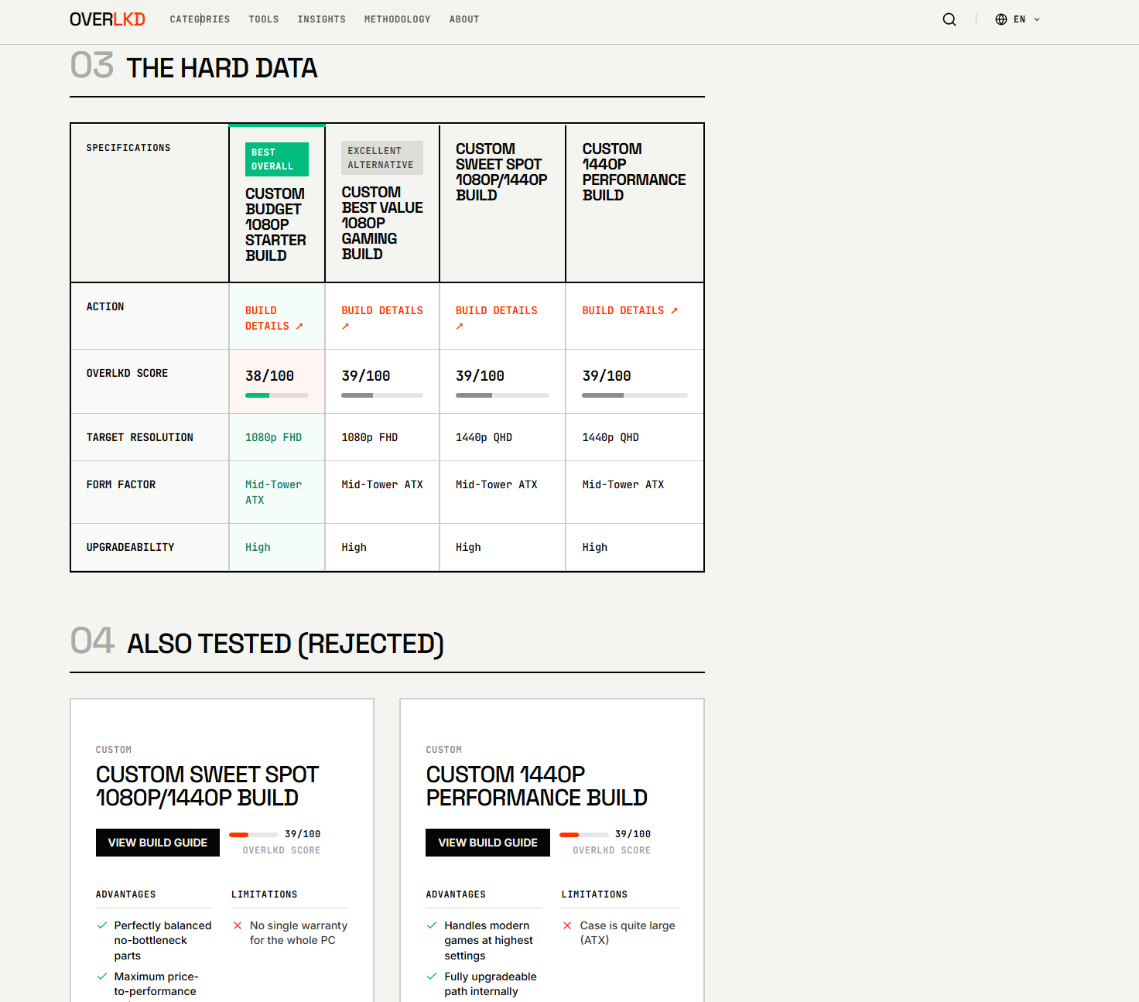
Task: Click green check beside Handles modern games
Action: 432,925
